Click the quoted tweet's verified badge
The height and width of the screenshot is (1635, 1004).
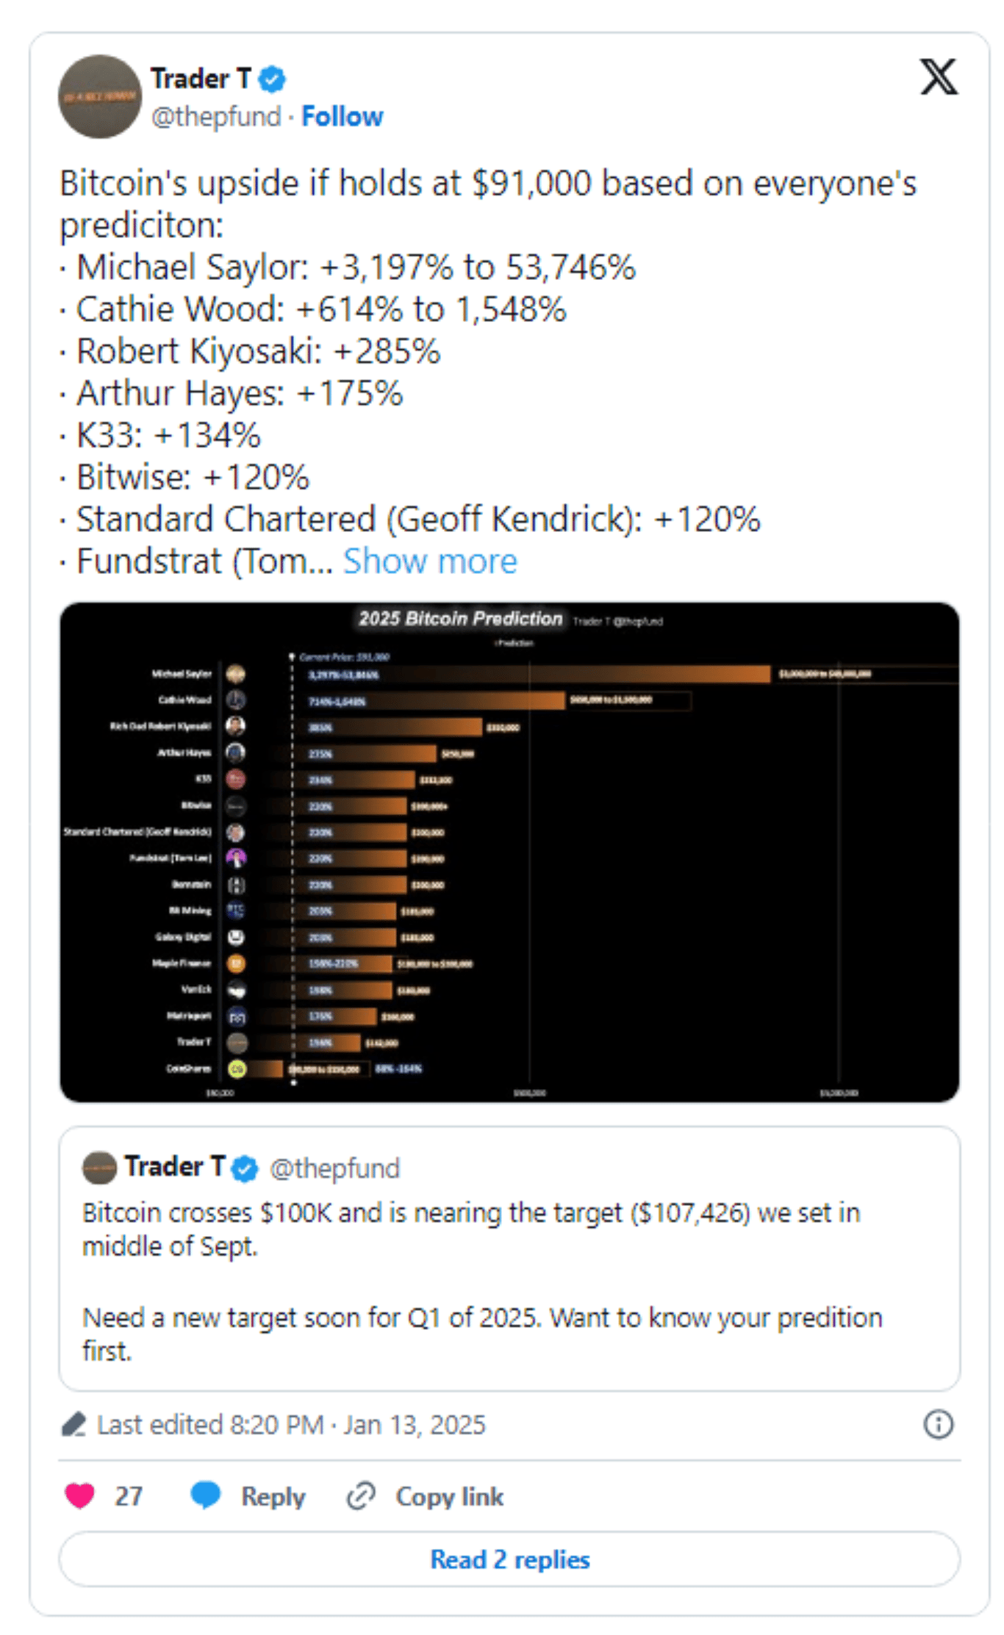click(x=245, y=1168)
